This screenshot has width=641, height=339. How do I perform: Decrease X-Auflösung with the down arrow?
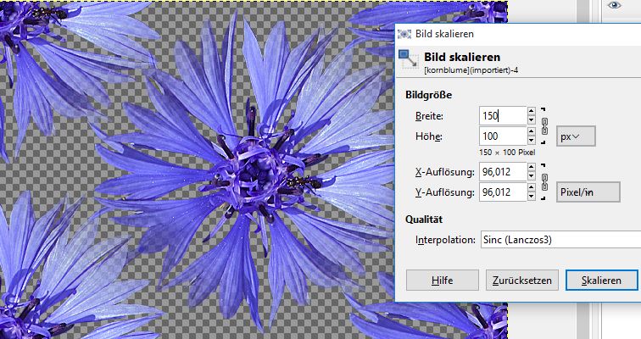(531, 176)
